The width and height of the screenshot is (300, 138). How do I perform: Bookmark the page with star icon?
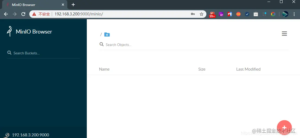202,14
